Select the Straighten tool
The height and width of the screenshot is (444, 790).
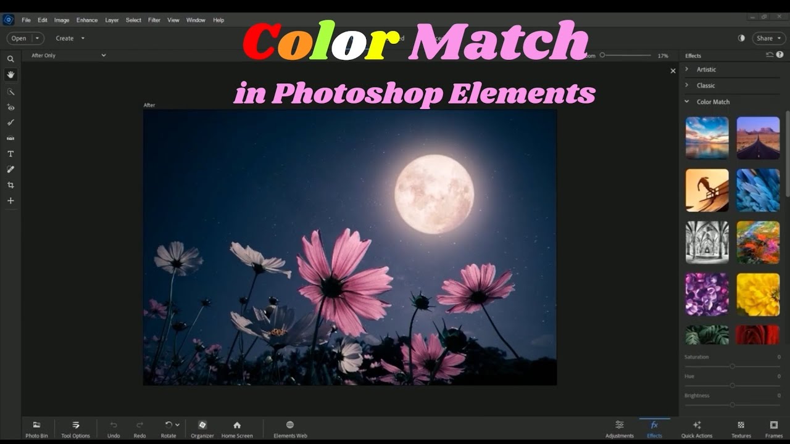pos(10,138)
